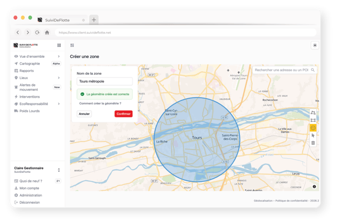Viewport: 337px width, 224px height.
Task: Close the SuiviDeFlotte tab
Action: coord(83,20)
